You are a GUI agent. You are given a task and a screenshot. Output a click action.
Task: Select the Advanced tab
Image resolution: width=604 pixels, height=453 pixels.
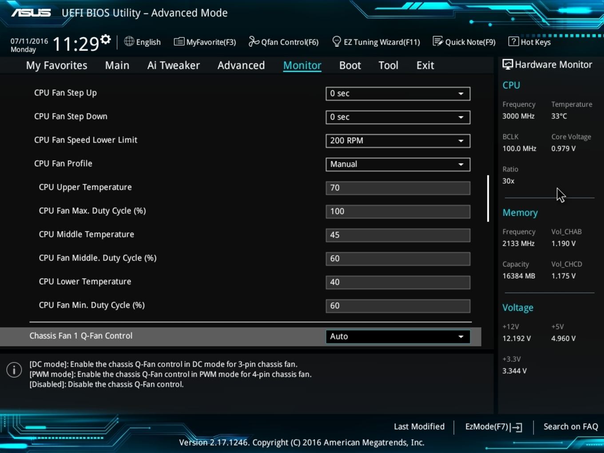click(241, 65)
